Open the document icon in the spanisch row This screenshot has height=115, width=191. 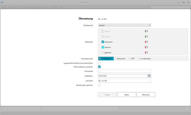point(147,47)
